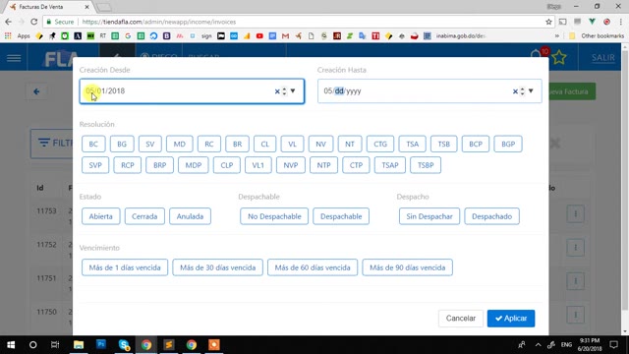Select the TSBP resolution chip
The image size is (629, 354).
pos(426,165)
